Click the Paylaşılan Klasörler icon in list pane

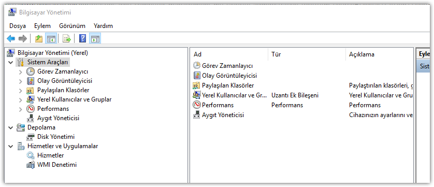click(196, 85)
